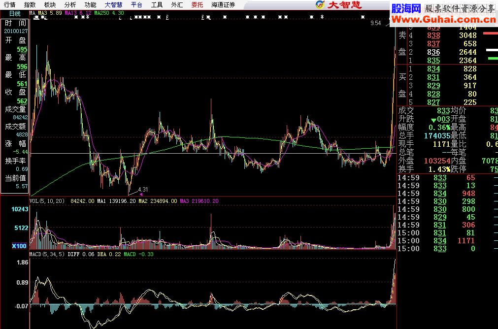Click buy level 1 price 834
This screenshot has height=329, width=498.
pos(433,69)
